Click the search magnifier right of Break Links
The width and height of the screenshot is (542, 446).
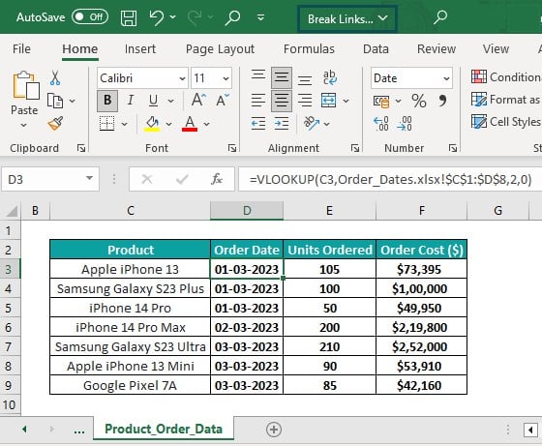click(440, 16)
